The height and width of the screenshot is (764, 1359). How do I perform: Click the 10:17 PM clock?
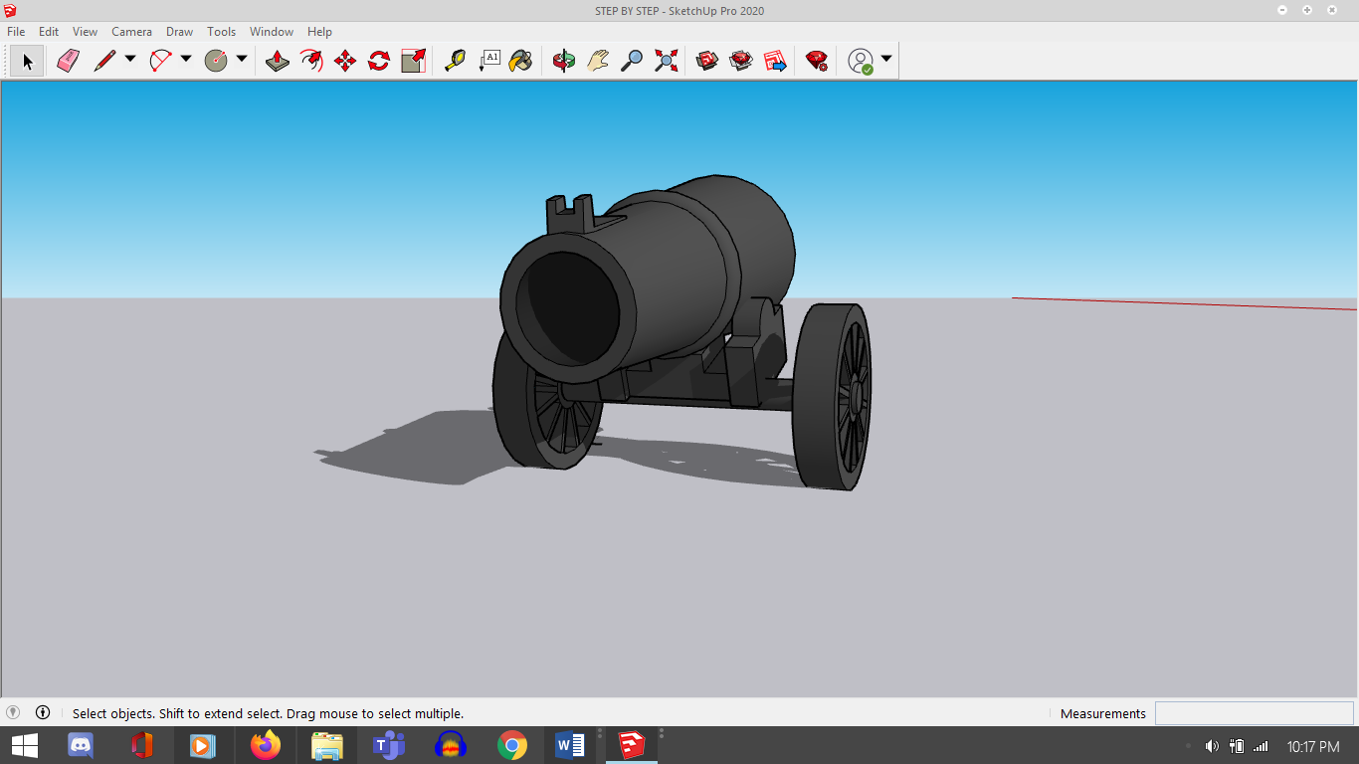(x=1313, y=746)
